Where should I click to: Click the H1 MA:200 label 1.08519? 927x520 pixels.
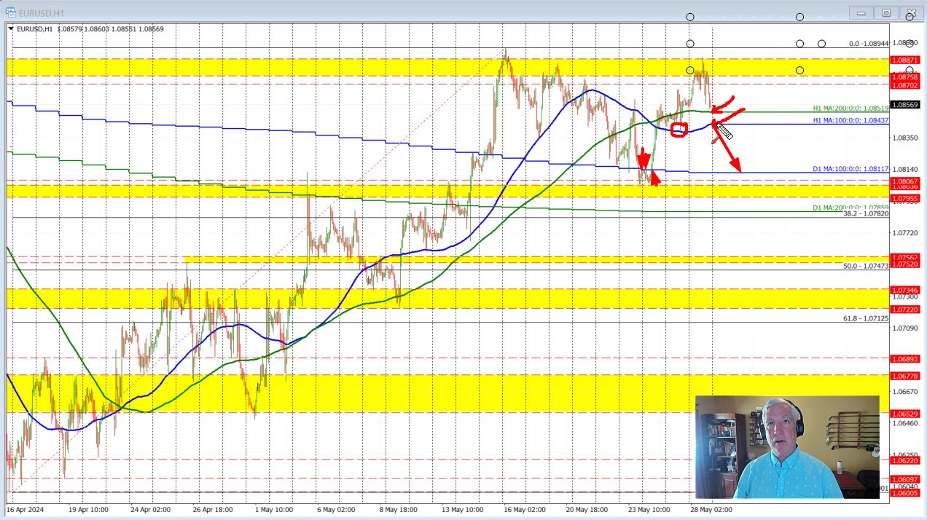point(850,108)
